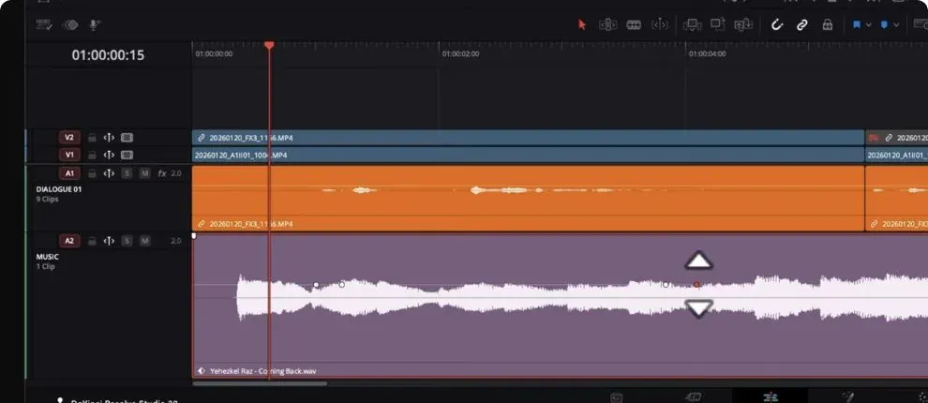Click the microphone voiceover icon
This screenshot has height=403, width=928.
pos(95,24)
